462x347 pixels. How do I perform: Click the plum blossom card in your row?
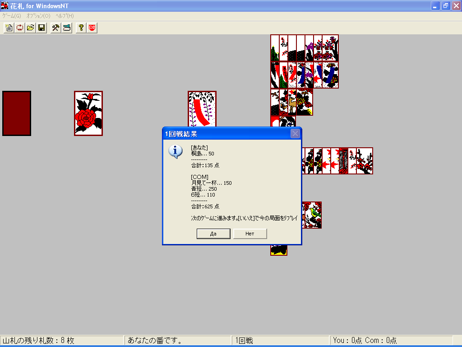point(365,161)
